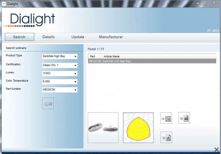Open the PDF datasheet export icon
The height and width of the screenshot is (154, 221).
click(184, 118)
